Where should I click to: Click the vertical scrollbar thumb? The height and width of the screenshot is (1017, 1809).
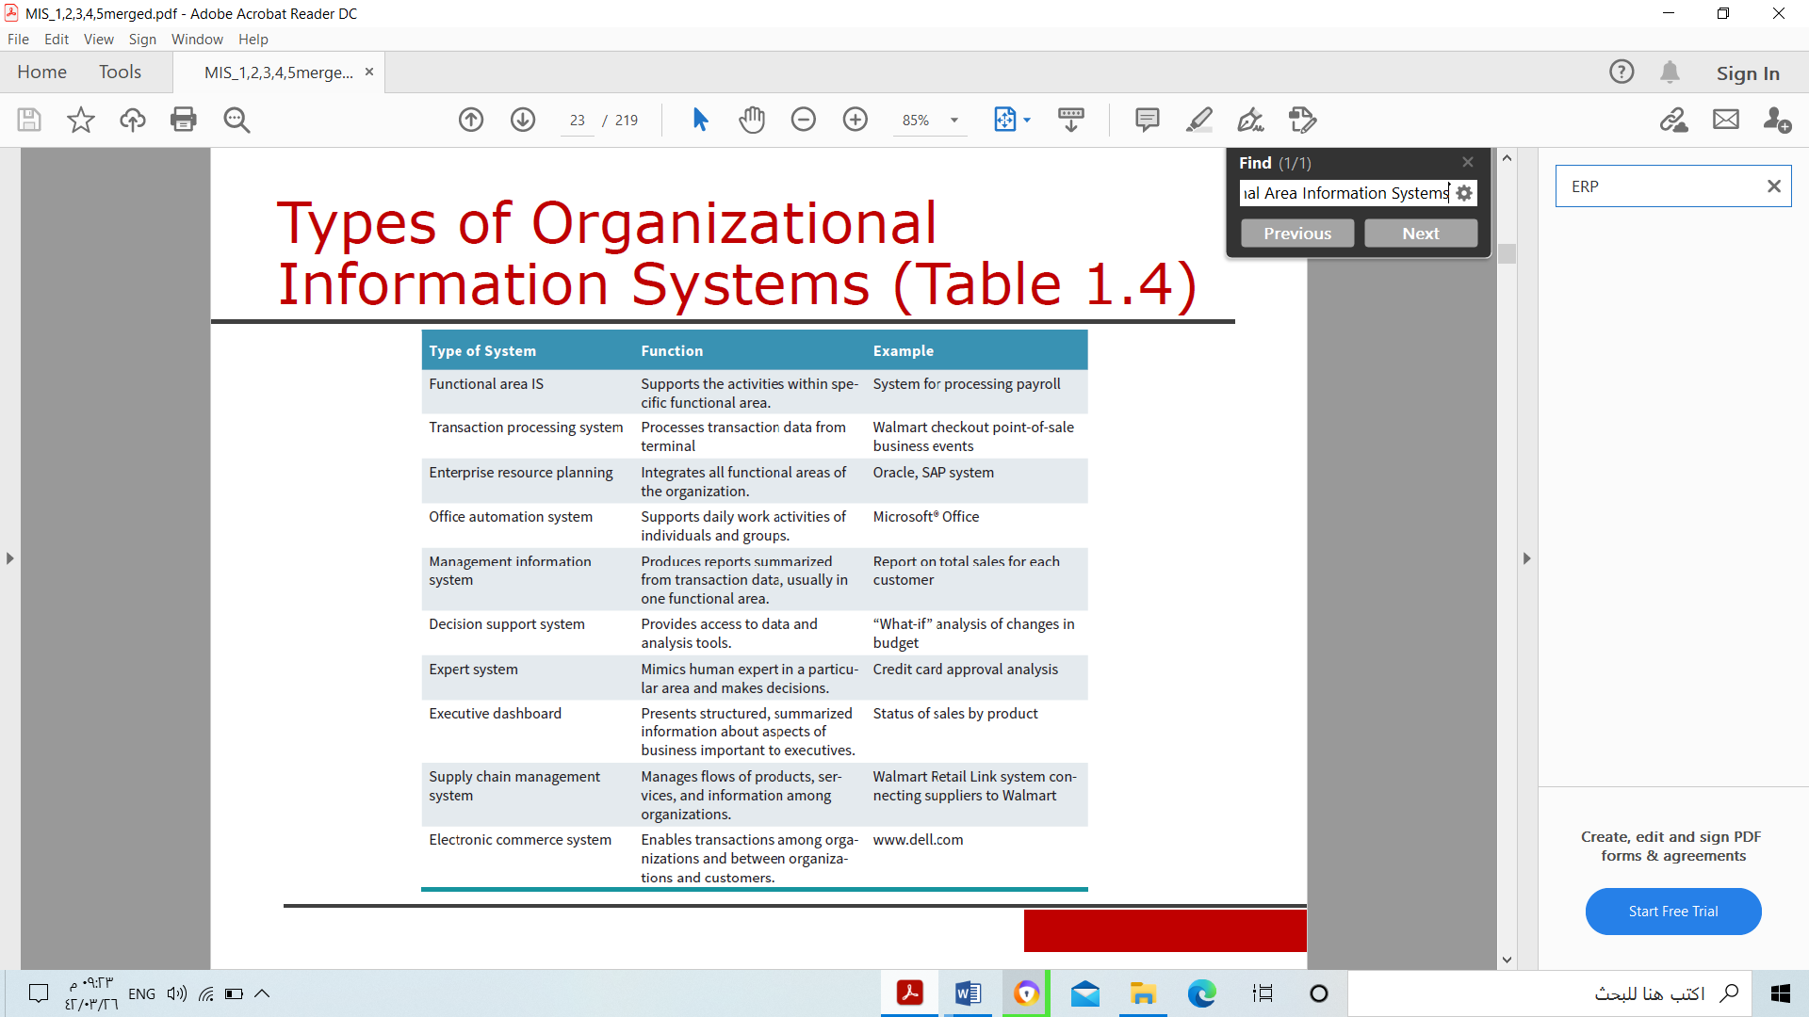tap(1507, 254)
